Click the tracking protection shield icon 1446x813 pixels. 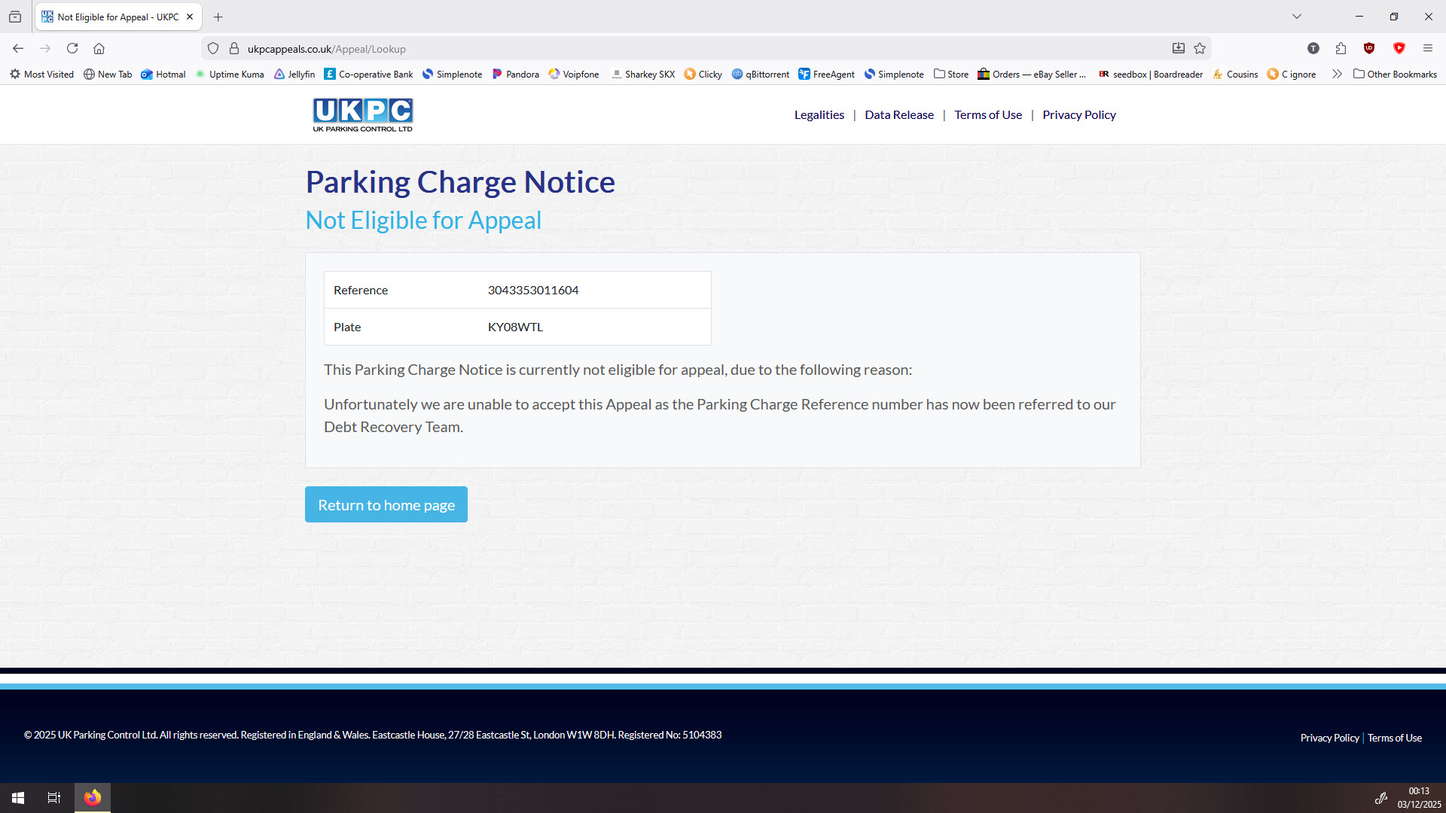click(213, 48)
